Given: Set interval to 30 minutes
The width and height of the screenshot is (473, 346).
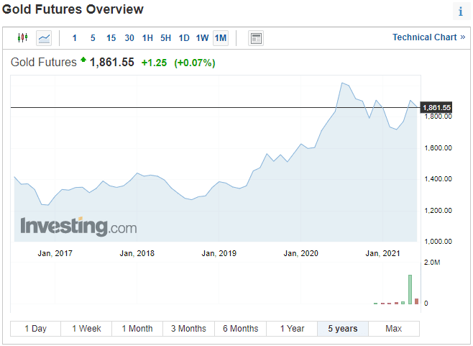Looking at the screenshot, I should (x=129, y=38).
